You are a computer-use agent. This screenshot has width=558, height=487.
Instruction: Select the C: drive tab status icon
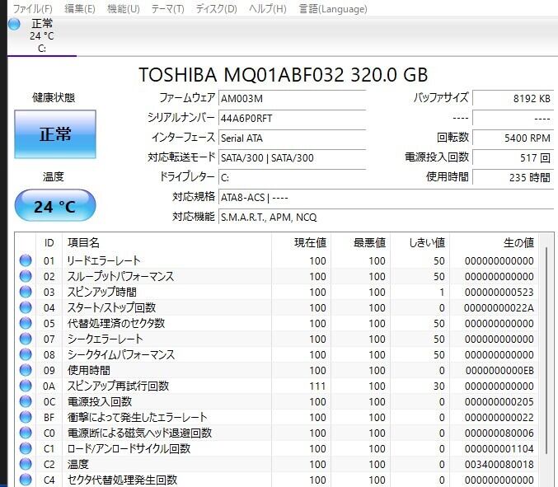tap(15, 24)
